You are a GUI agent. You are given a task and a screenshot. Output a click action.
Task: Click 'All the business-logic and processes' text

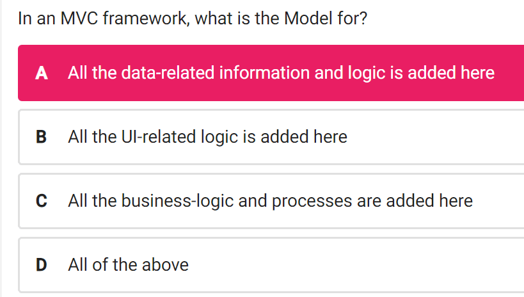click(225, 201)
